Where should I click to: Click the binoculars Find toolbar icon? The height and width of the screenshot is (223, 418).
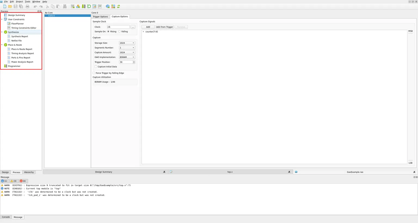coord(65,6)
